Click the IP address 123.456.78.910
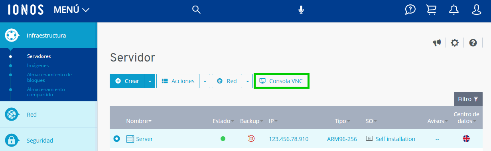This screenshot has width=491, height=151. (x=288, y=139)
